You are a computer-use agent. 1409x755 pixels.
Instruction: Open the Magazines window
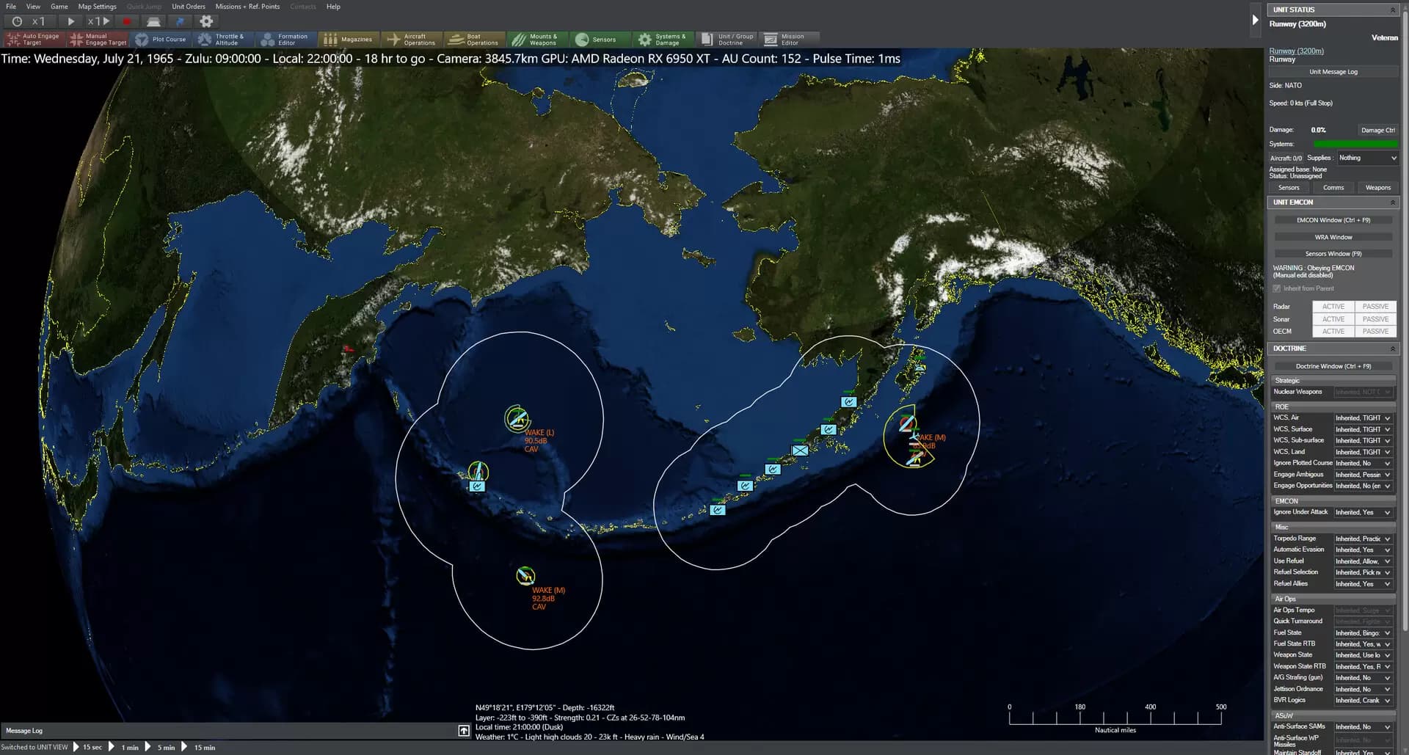tap(349, 40)
